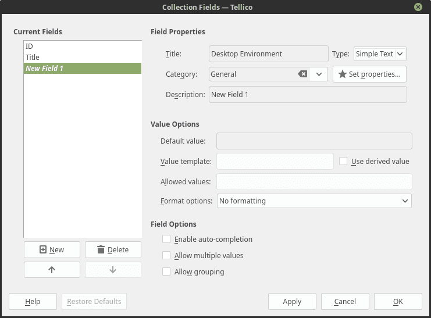Click the Category text field
This screenshot has height=318, width=431.
(253, 74)
